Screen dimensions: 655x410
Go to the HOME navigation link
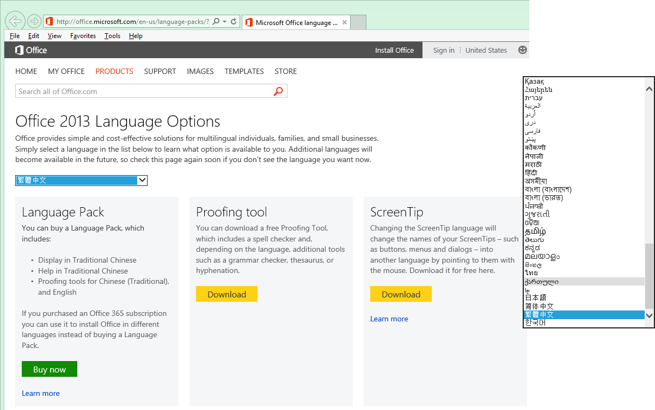tap(26, 71)
